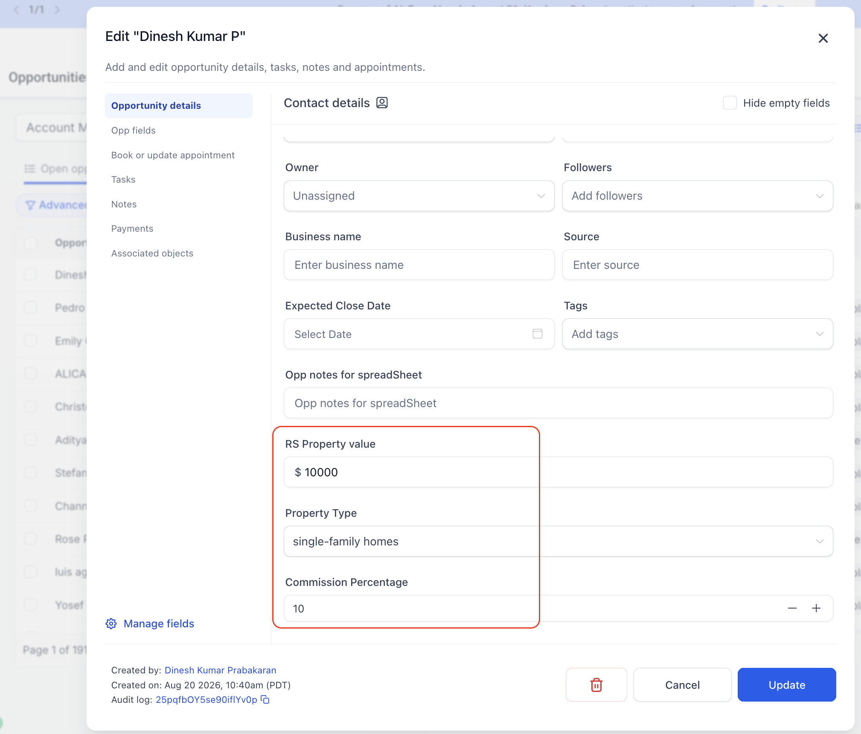Close the Edit opportunity dialog
Image resolution: width=861 pixels, height=734 pixels.
point(823,38)
